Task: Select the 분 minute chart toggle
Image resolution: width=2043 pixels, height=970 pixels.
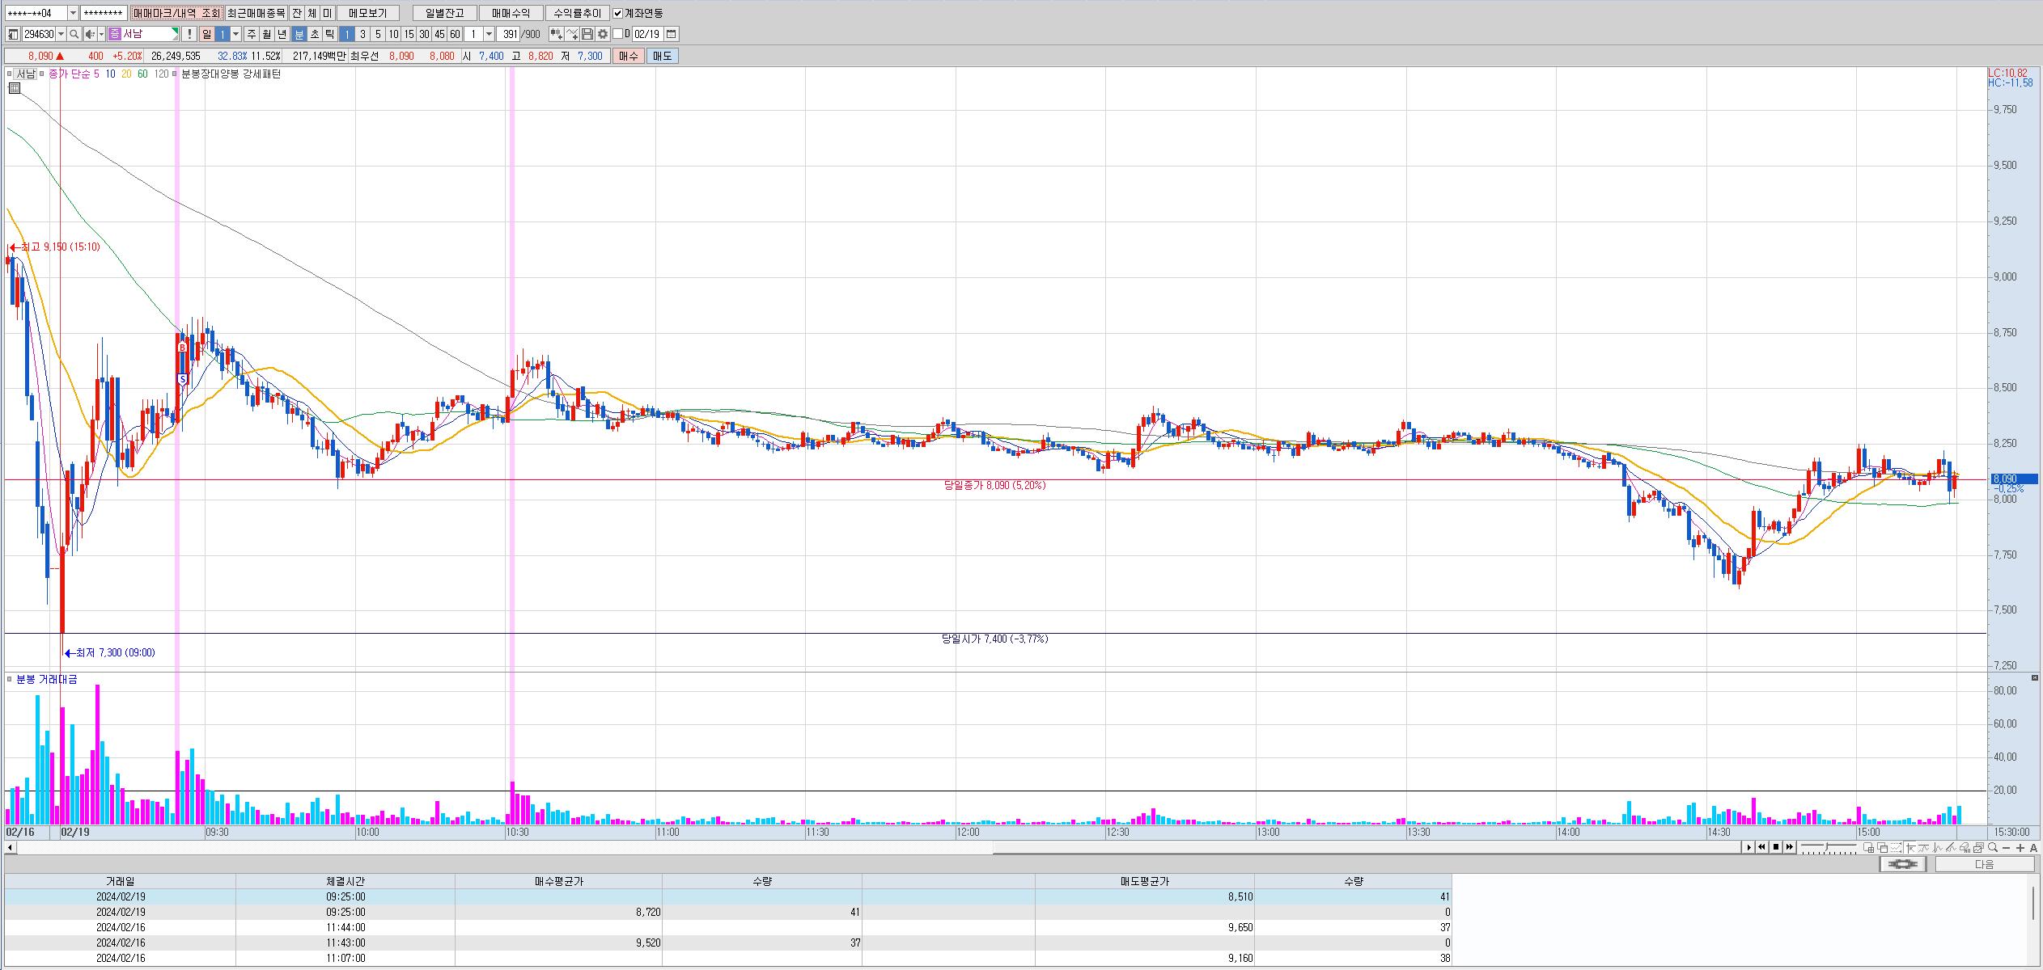Action: click(x=299, y=34)
